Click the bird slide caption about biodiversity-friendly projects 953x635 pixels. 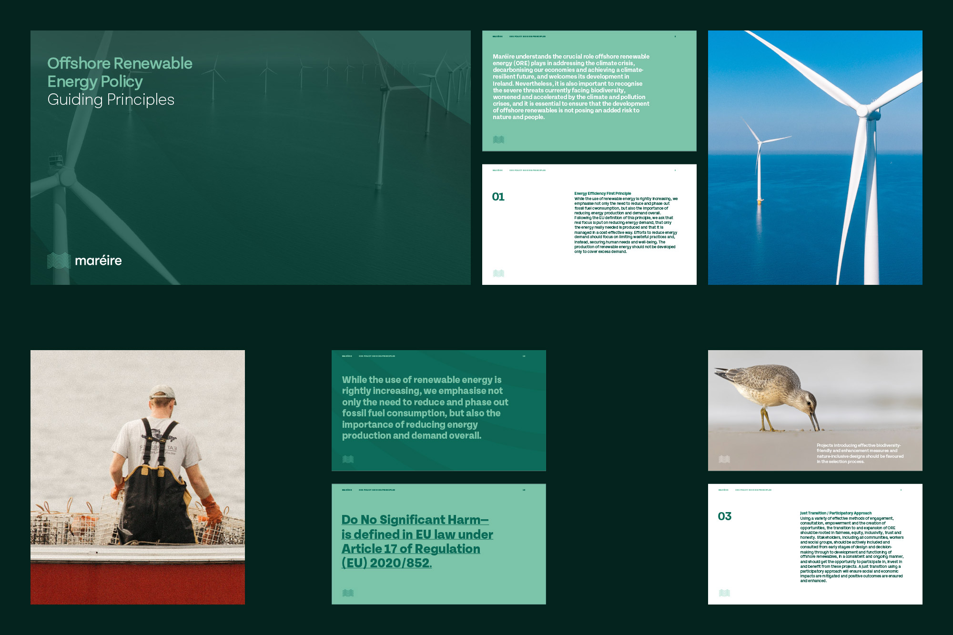click(860, 454)
